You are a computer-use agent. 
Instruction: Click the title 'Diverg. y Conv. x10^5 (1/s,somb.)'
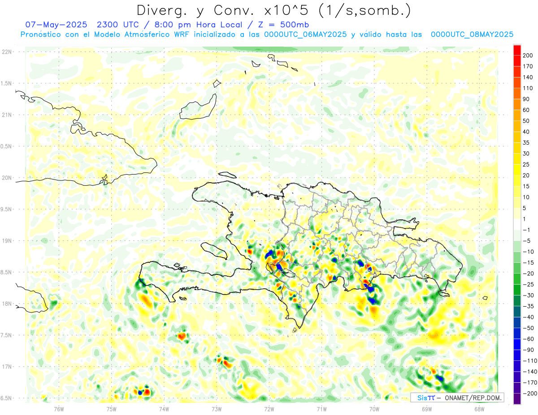[273, 10]
